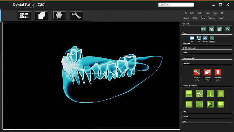Image resolution: width=234 pixels, height=132 pixels.
Task: Click the bottom-row monitor icon in Tools & Extensions
Action: [221, 104]
